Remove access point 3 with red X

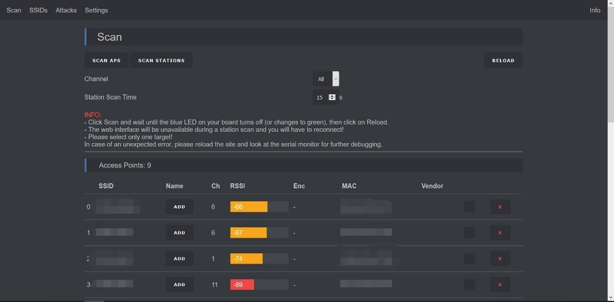pyautogui.click(x=500, y=284)
